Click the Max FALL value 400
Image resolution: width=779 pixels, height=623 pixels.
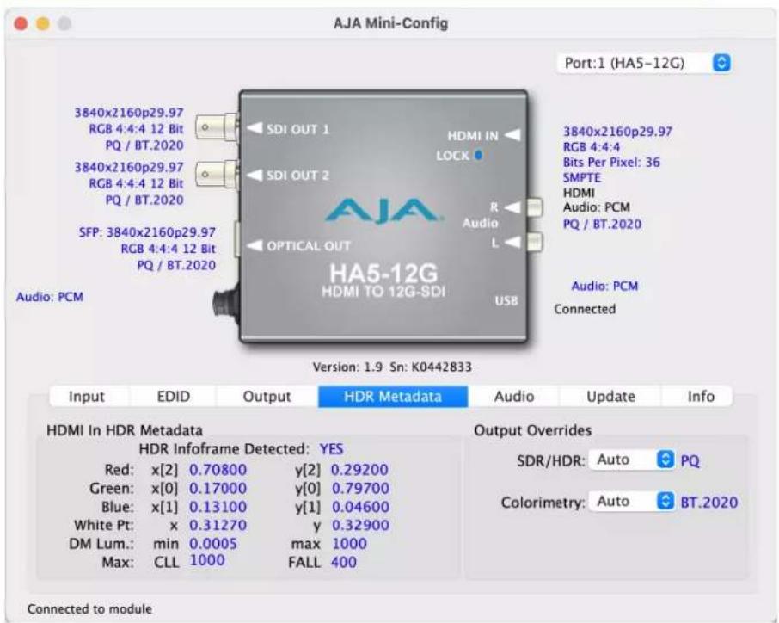pos(344,563)
